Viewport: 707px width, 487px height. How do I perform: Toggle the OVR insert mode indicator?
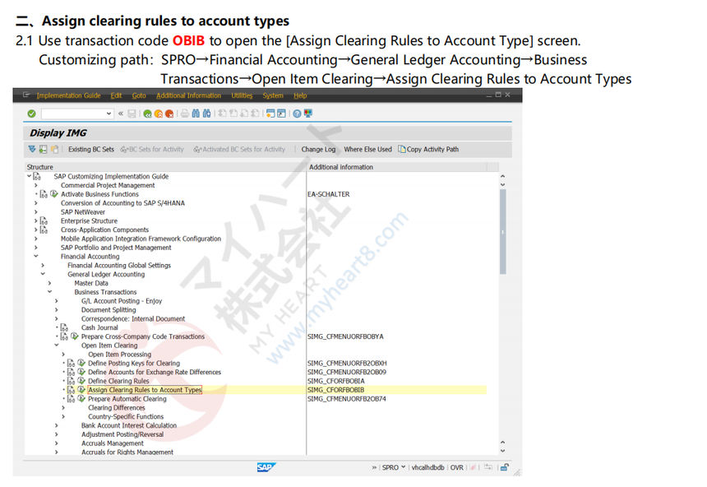point(457,467)
